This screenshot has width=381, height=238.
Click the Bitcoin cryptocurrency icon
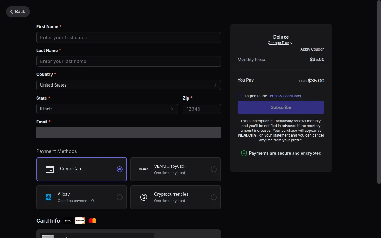click(x=144, y=197)
